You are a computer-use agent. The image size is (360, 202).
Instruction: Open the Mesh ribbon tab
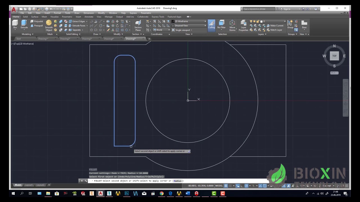(x=44, y=17)
